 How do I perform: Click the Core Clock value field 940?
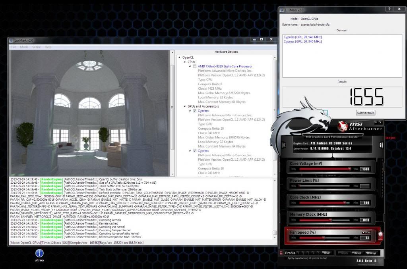365,203
